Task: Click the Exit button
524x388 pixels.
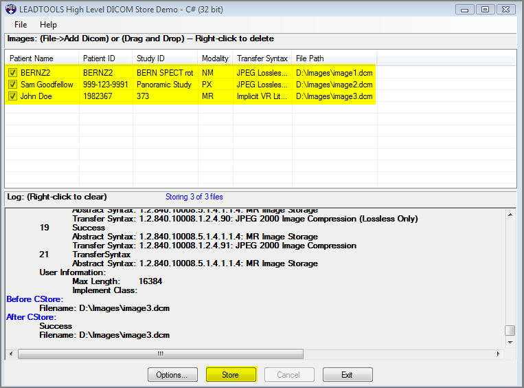Action: [348, 375]
